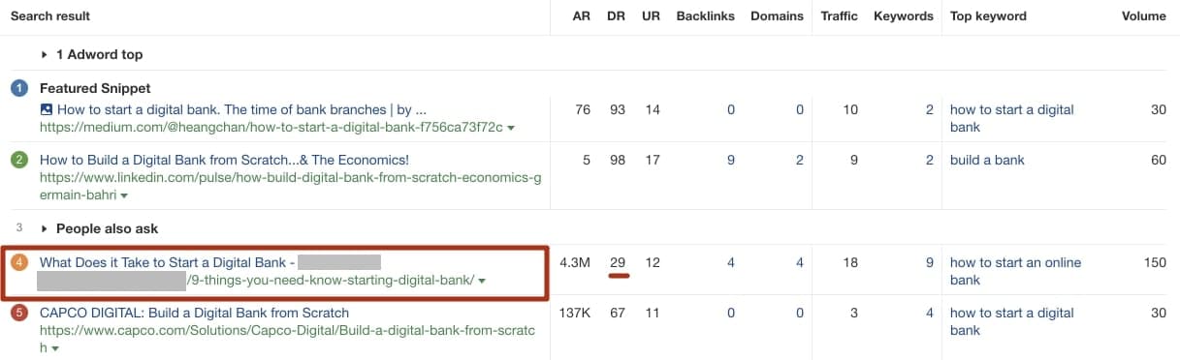Sort by the DR column header

click(x=618, y=15)
